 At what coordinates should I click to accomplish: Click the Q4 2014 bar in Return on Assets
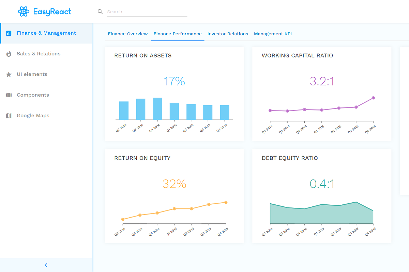157,109
